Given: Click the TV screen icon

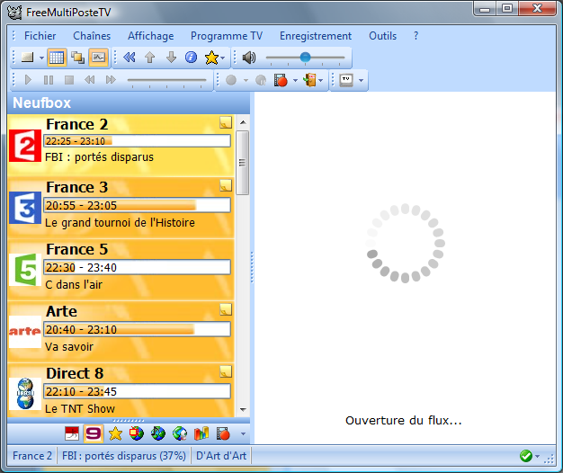Looking at the screenshot, I should (x=346, y=80).
